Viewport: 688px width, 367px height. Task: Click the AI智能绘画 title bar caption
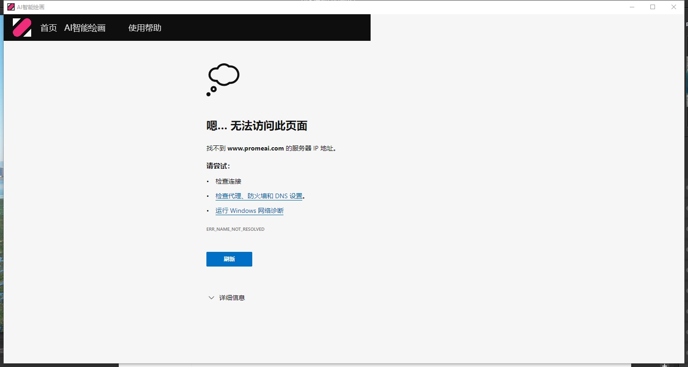[x=31, y=7]
